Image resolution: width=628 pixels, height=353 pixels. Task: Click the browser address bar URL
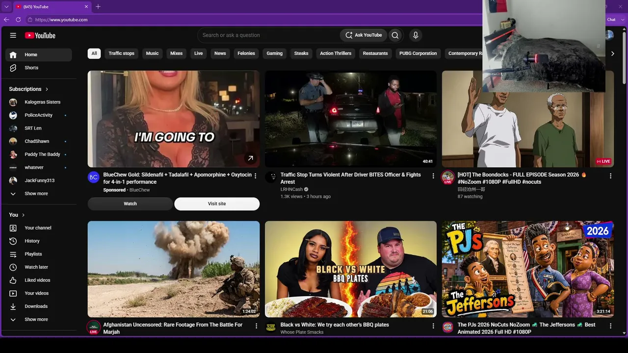tap(61, 20)
